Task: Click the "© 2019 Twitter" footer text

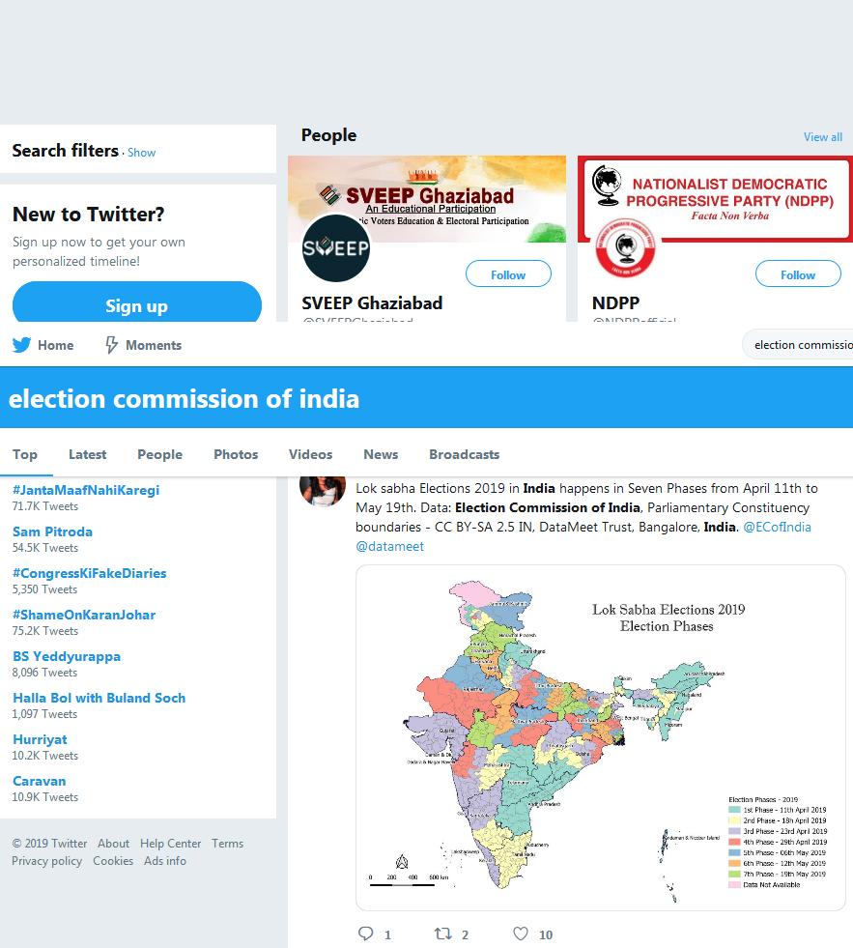Action: (x=49, y=844)
